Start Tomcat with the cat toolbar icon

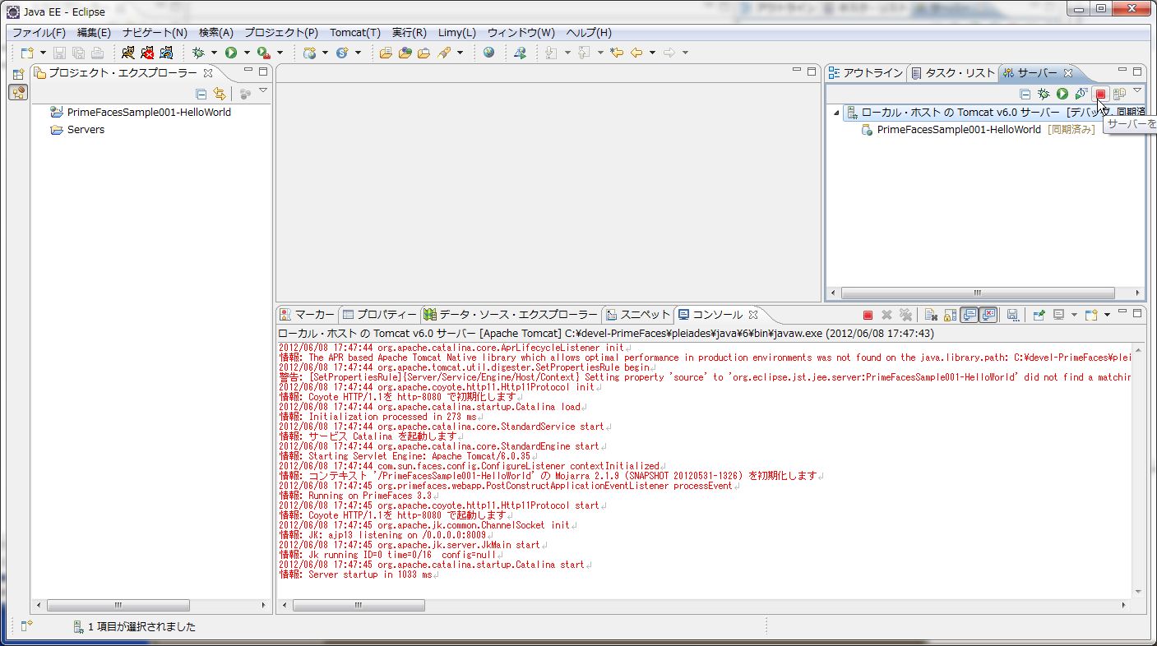[x=127, y=53]
